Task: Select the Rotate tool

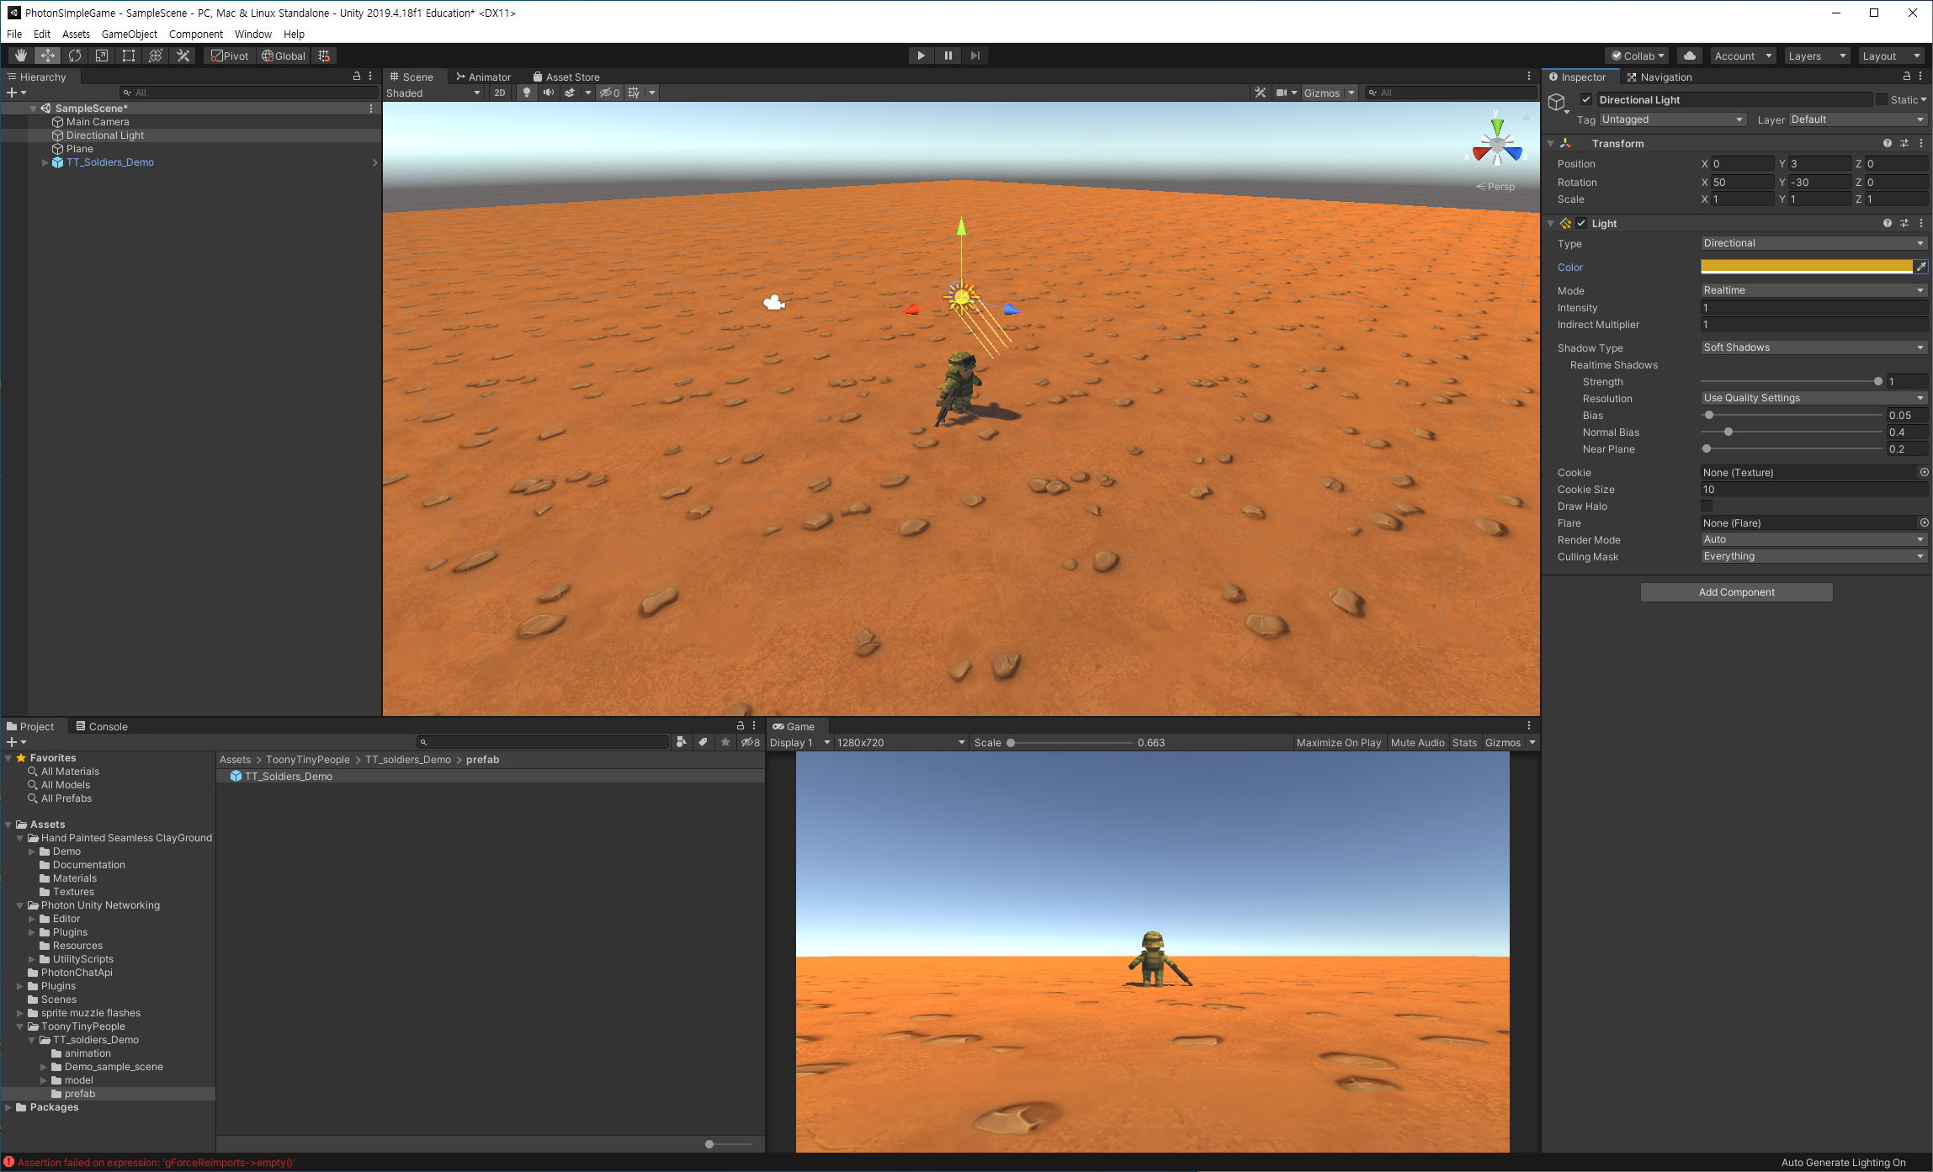Action: tap(75, 56)
